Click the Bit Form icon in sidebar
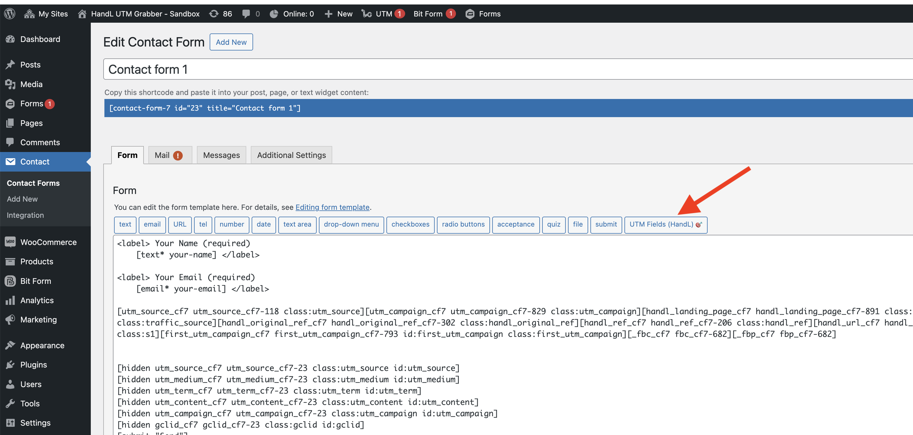 click(x=10, y=281)
